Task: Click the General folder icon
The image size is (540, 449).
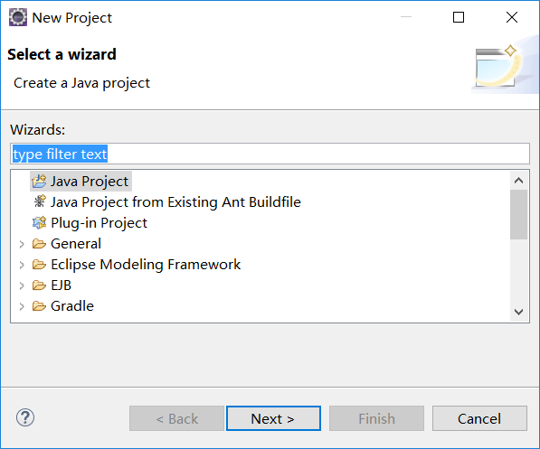Action: pos(39,244)
